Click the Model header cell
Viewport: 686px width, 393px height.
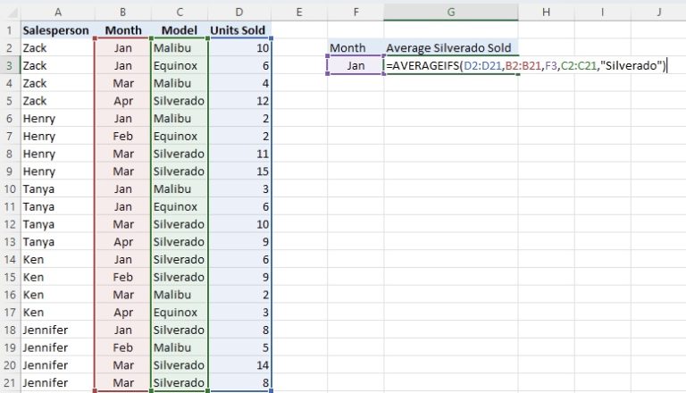click(180, 30)
